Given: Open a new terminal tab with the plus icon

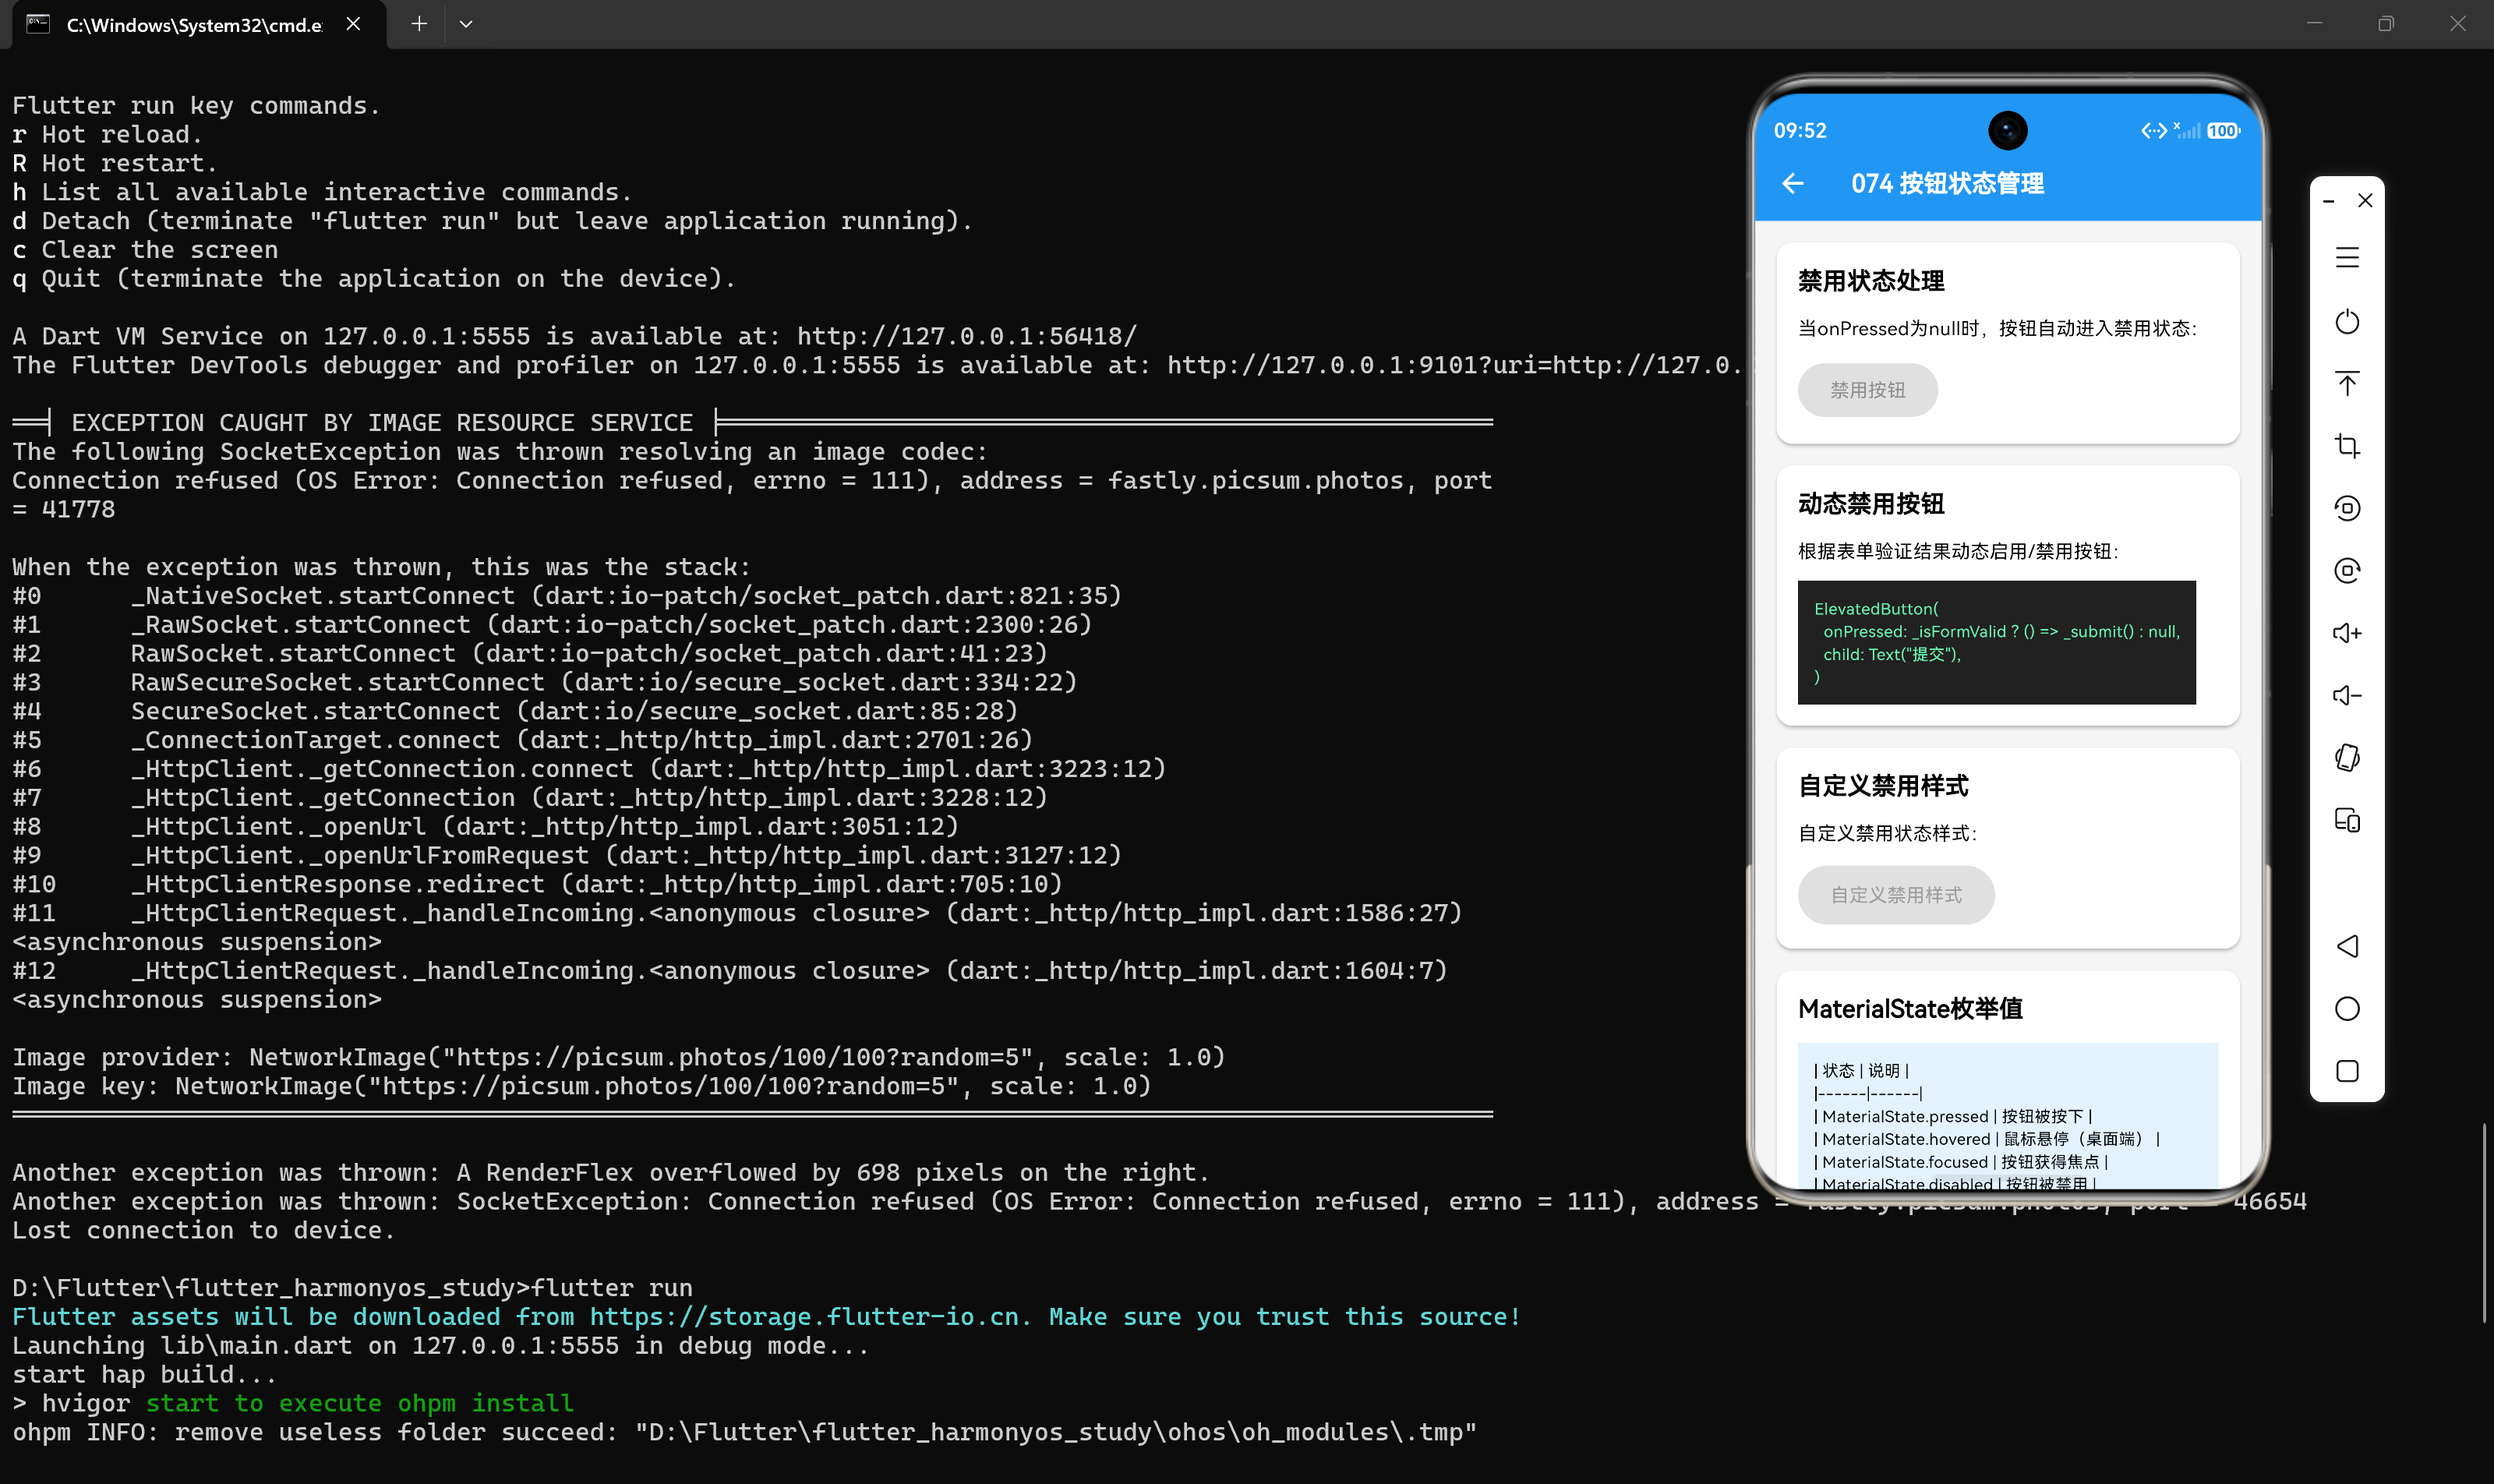Looking at the screenshot, I should [419, 24].
